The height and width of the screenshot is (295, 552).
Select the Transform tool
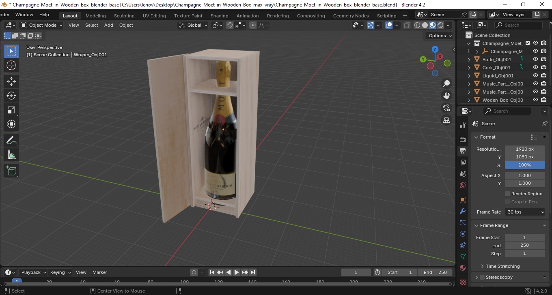11,124
